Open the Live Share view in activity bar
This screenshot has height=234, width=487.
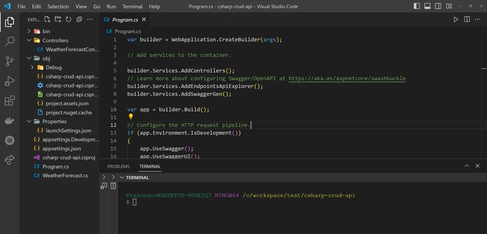[10, 160]
